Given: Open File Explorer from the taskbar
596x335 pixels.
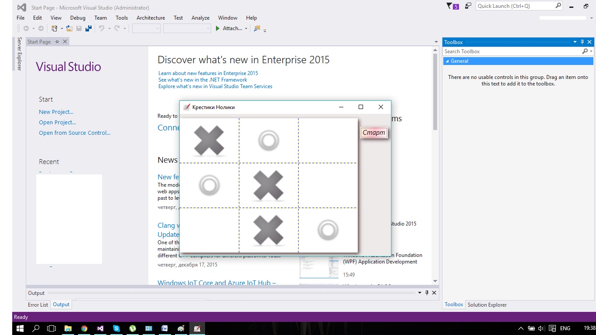Looking at the screenshot, I should [68, 328].
